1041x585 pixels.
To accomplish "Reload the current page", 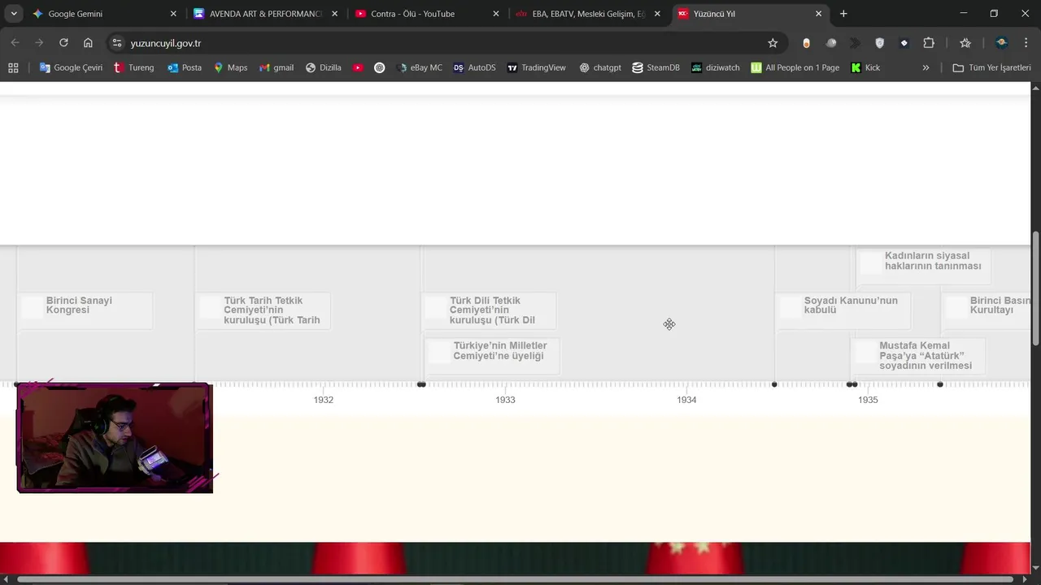I will pyautogui.click(x=63, y=43).
